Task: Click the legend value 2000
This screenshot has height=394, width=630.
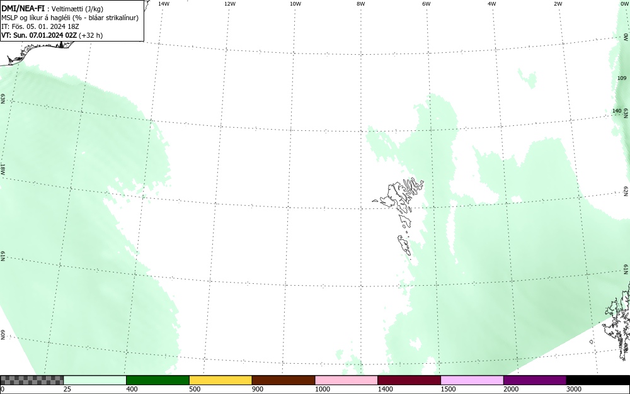Action: 511,389
